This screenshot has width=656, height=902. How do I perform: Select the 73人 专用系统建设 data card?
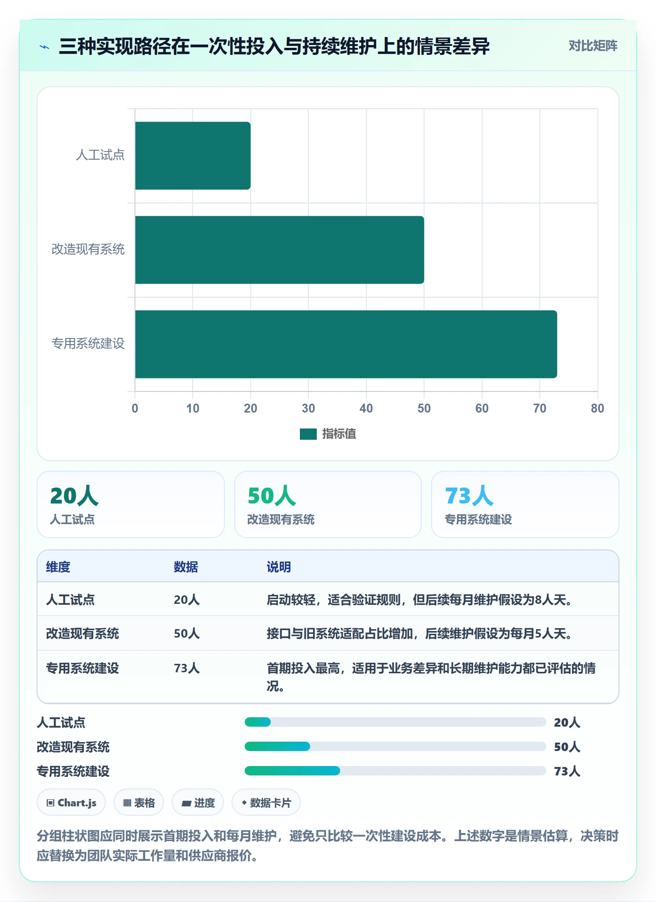525,504
